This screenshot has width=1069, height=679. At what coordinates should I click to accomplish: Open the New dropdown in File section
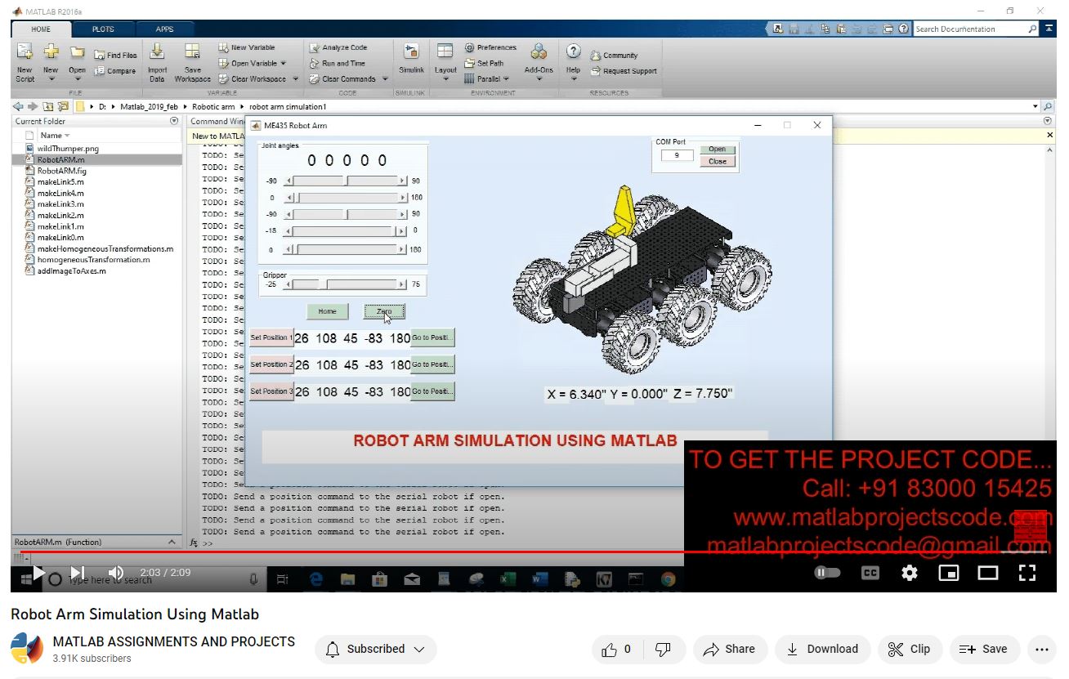[x=51, y=79]
